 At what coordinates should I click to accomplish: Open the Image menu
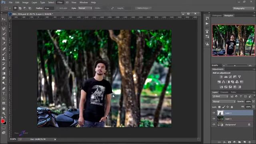[x=25, y=2]
